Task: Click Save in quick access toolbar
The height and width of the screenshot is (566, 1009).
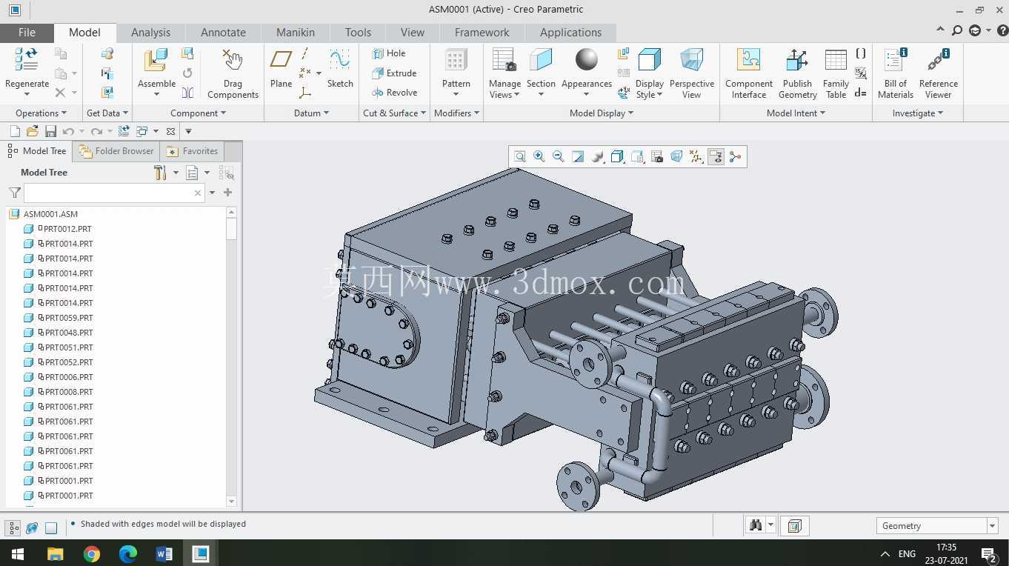Action: tap(50, 131)
